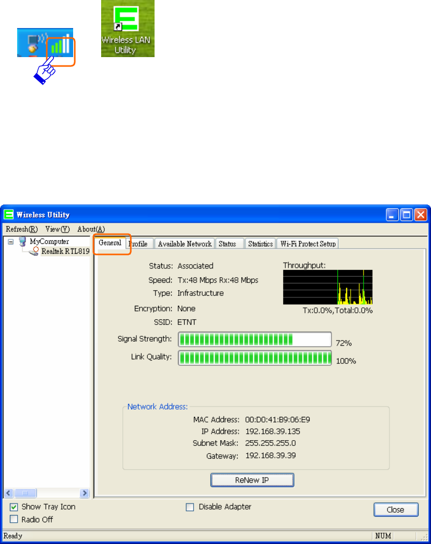The image size is (431, 544).
Task: Check the Disable Adapter checkbox
Action: click(190, 507)
